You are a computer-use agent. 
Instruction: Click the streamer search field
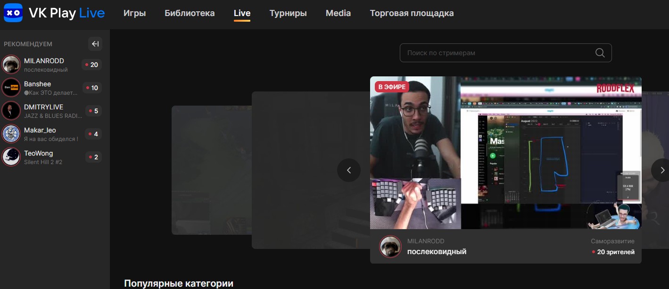(x=495, y=53)
